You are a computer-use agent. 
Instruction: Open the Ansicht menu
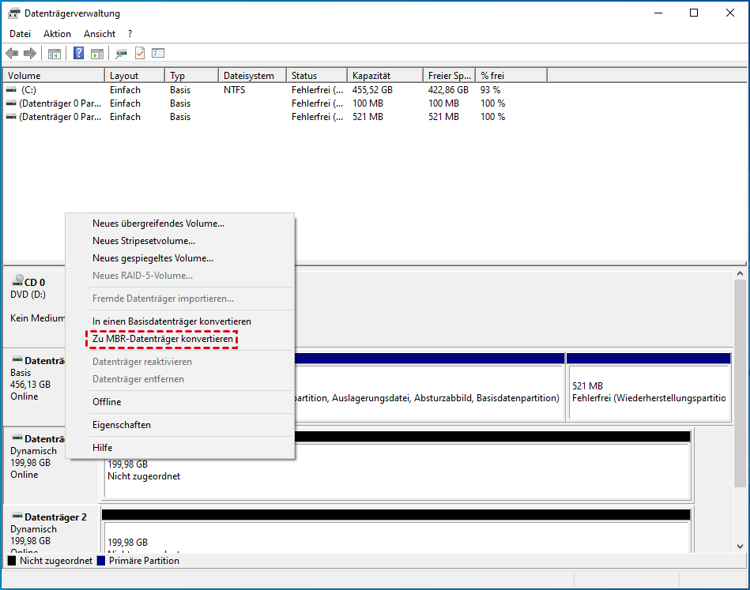pyautogui.click(x=100, y=34)
